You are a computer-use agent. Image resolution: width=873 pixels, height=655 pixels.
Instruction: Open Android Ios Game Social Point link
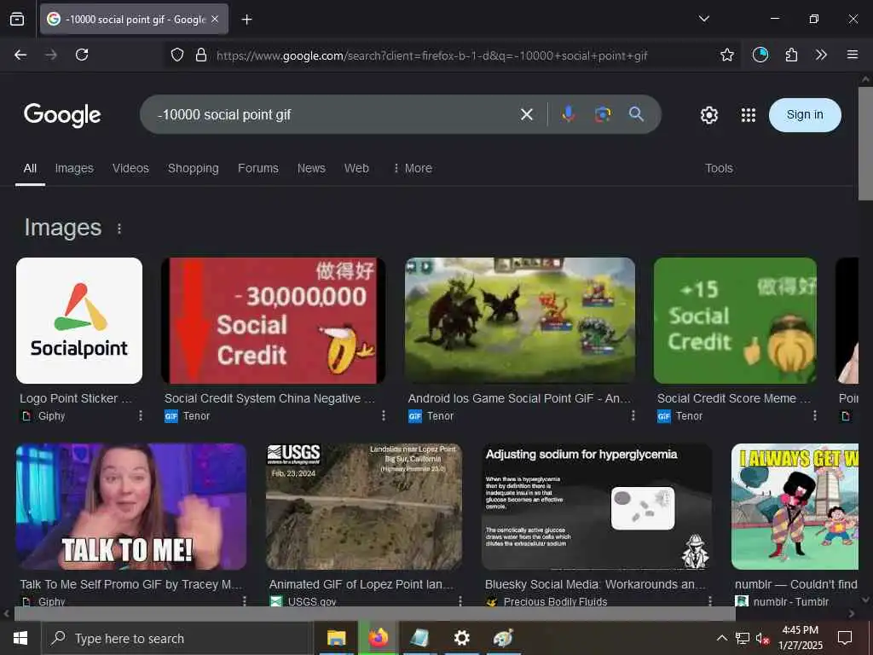point(519,398)
